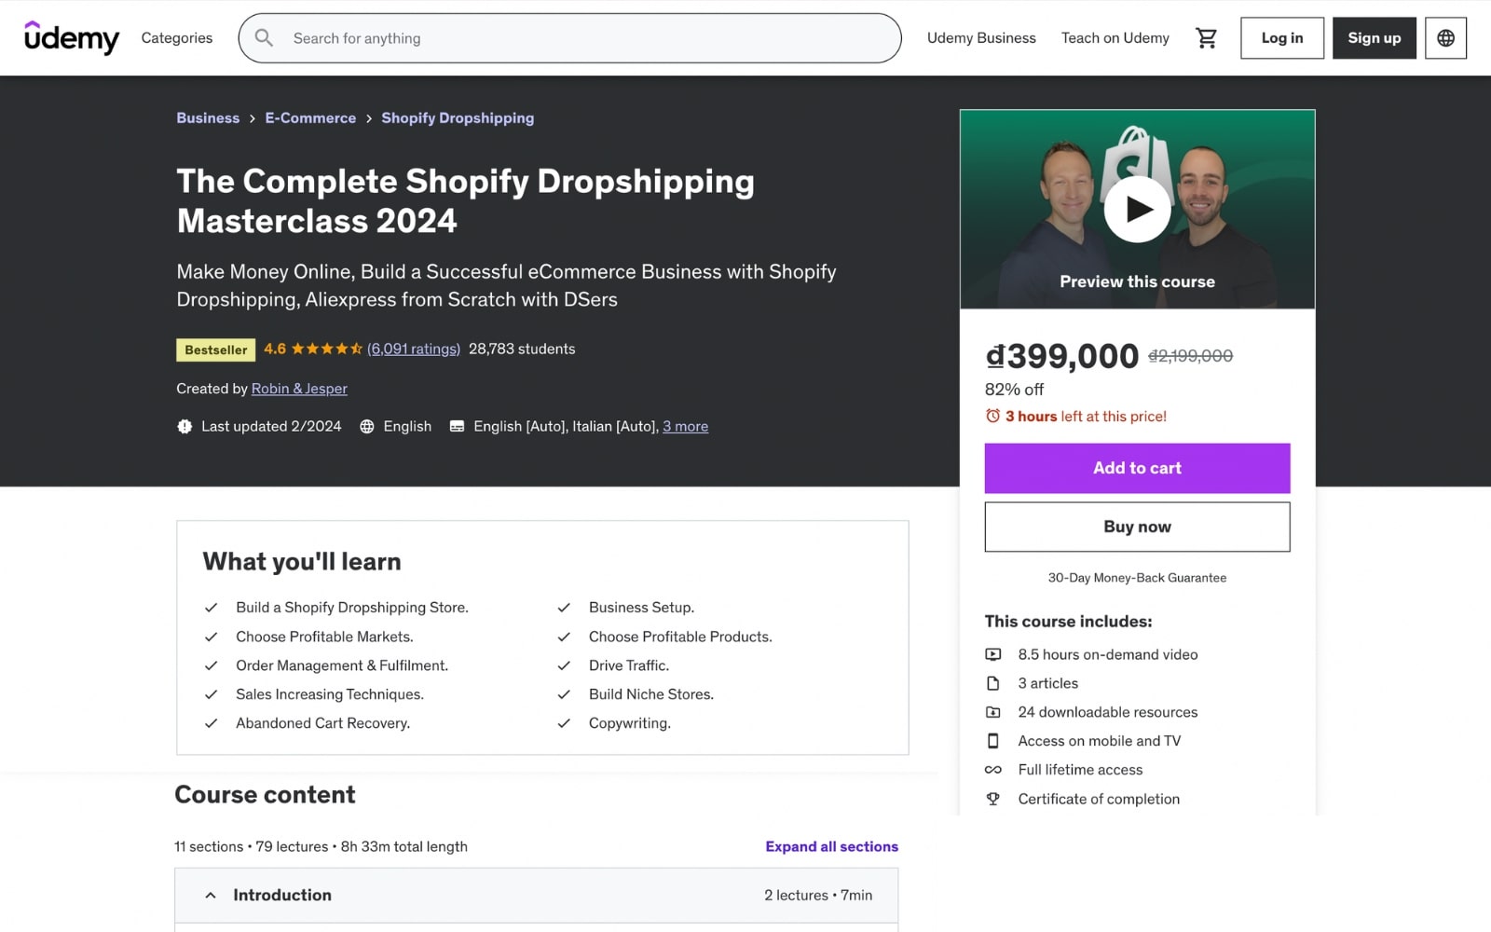Click the Preview this course thumbnail
The height and width of the screenshot is (932, 1491).
tap(1137, 209)
